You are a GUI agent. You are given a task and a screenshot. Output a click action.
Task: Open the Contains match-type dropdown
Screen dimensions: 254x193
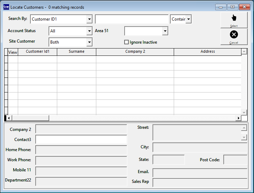(x=188, y=19)
